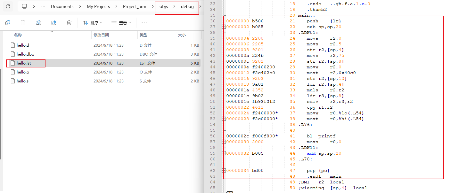Click the Delete trash can icon

click(69, 23)
